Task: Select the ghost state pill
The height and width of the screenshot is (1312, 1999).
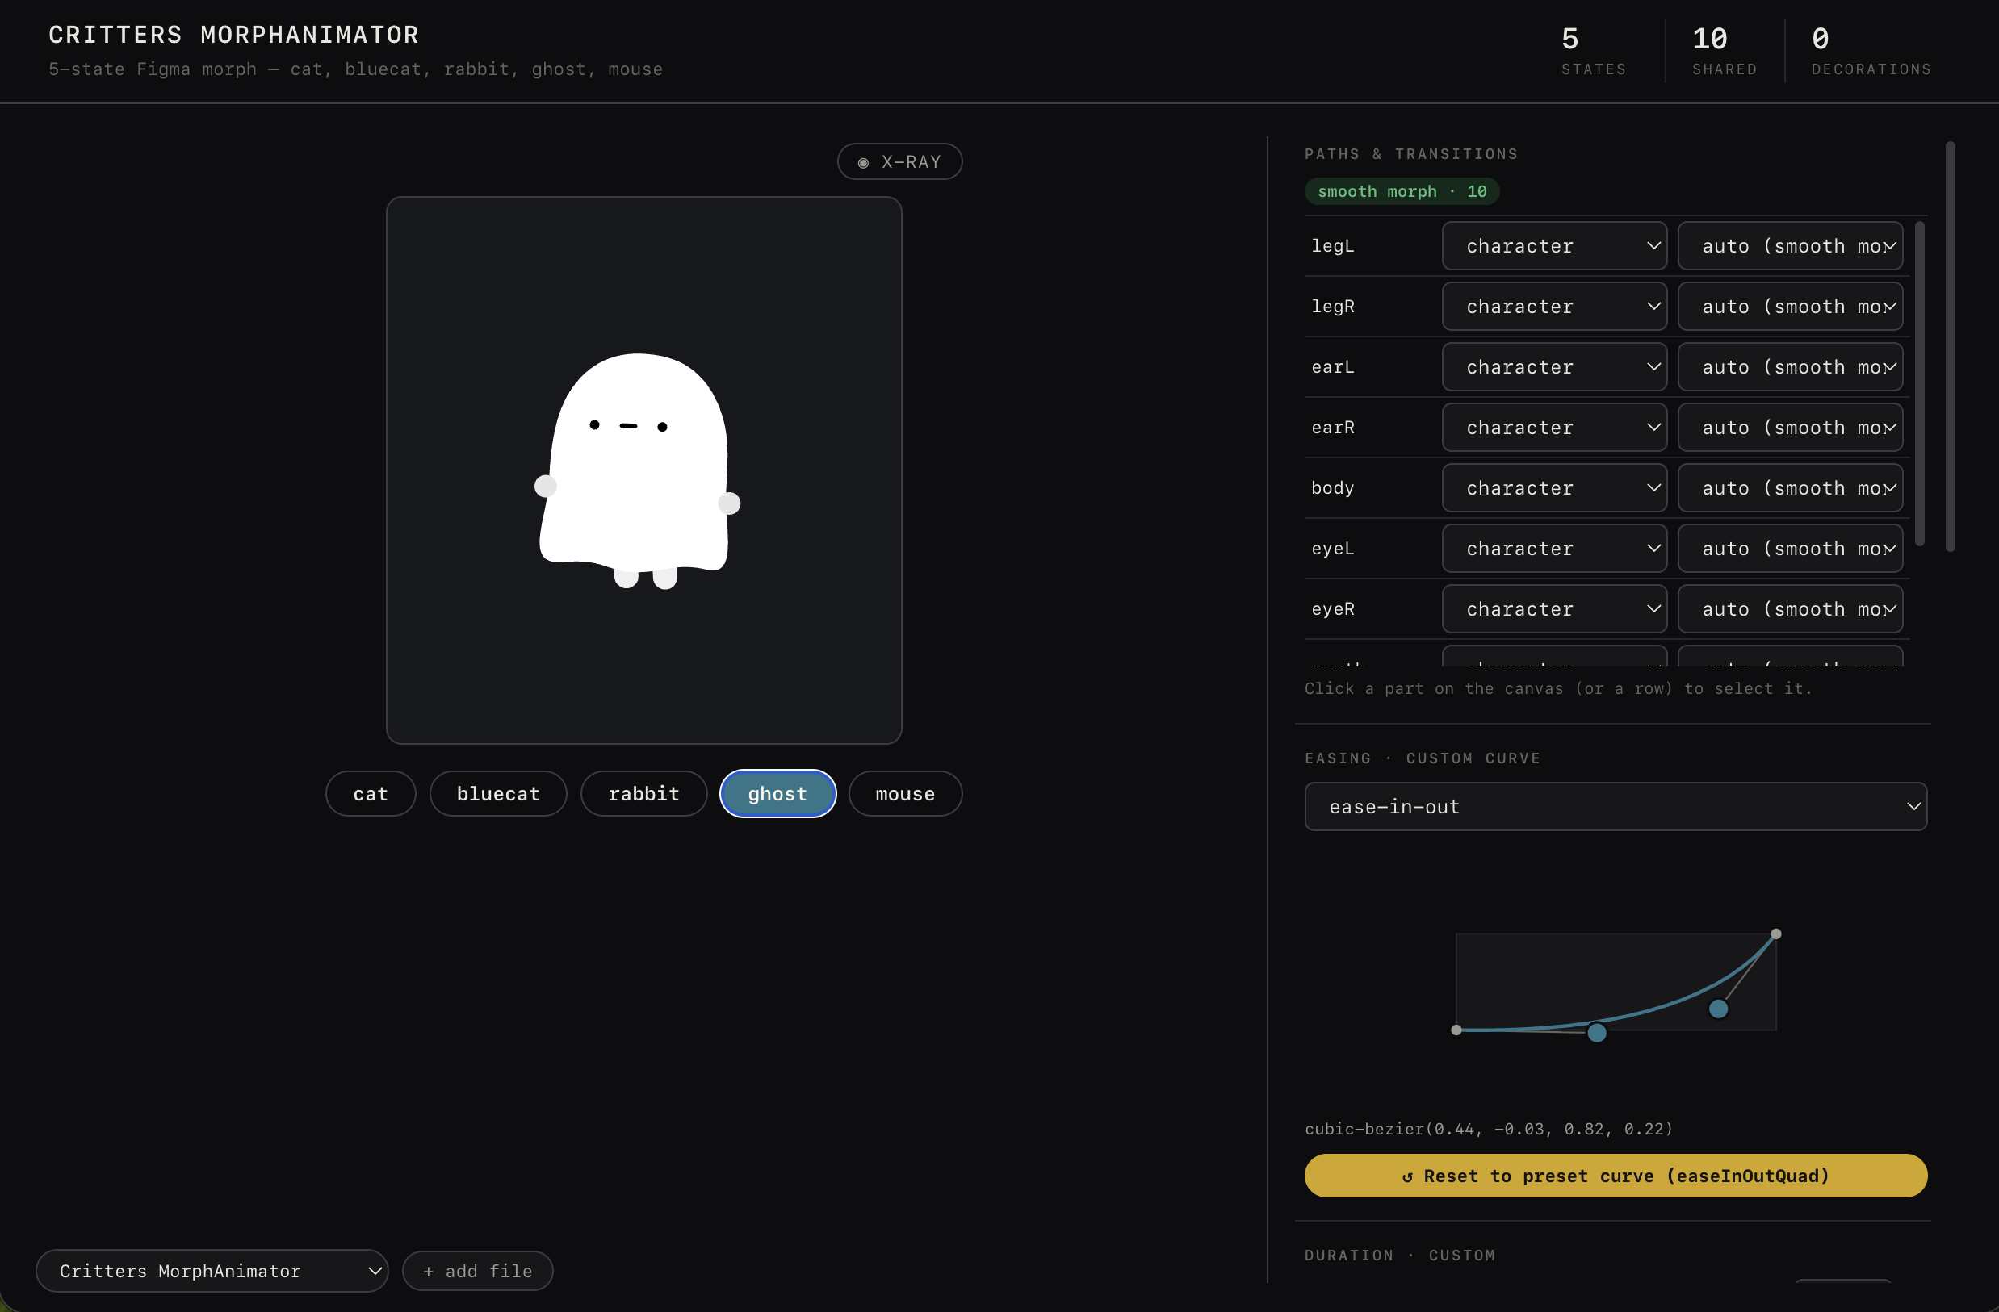Action: pyautogui.click(x=777, y=793)
